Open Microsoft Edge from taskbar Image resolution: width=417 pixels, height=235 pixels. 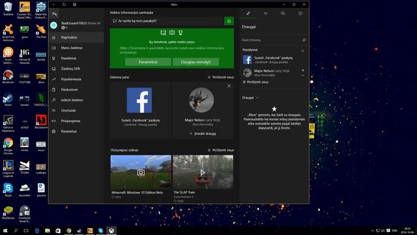pos(37,230)
